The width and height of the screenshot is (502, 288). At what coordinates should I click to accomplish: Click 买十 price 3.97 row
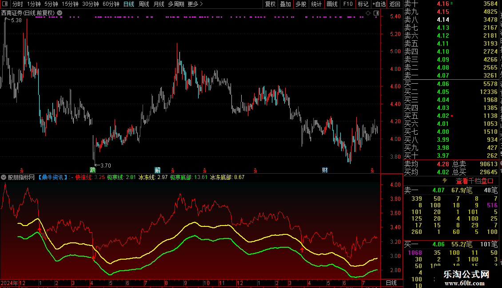(451, 156)
